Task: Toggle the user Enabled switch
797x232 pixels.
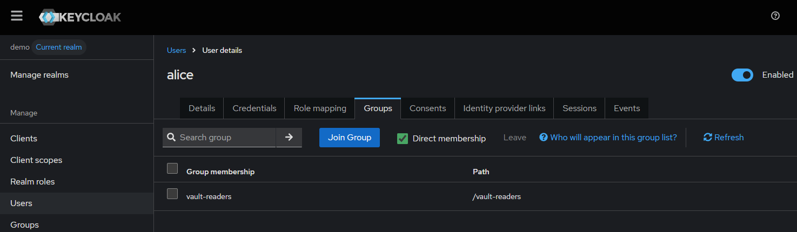Action: point(742,75)
